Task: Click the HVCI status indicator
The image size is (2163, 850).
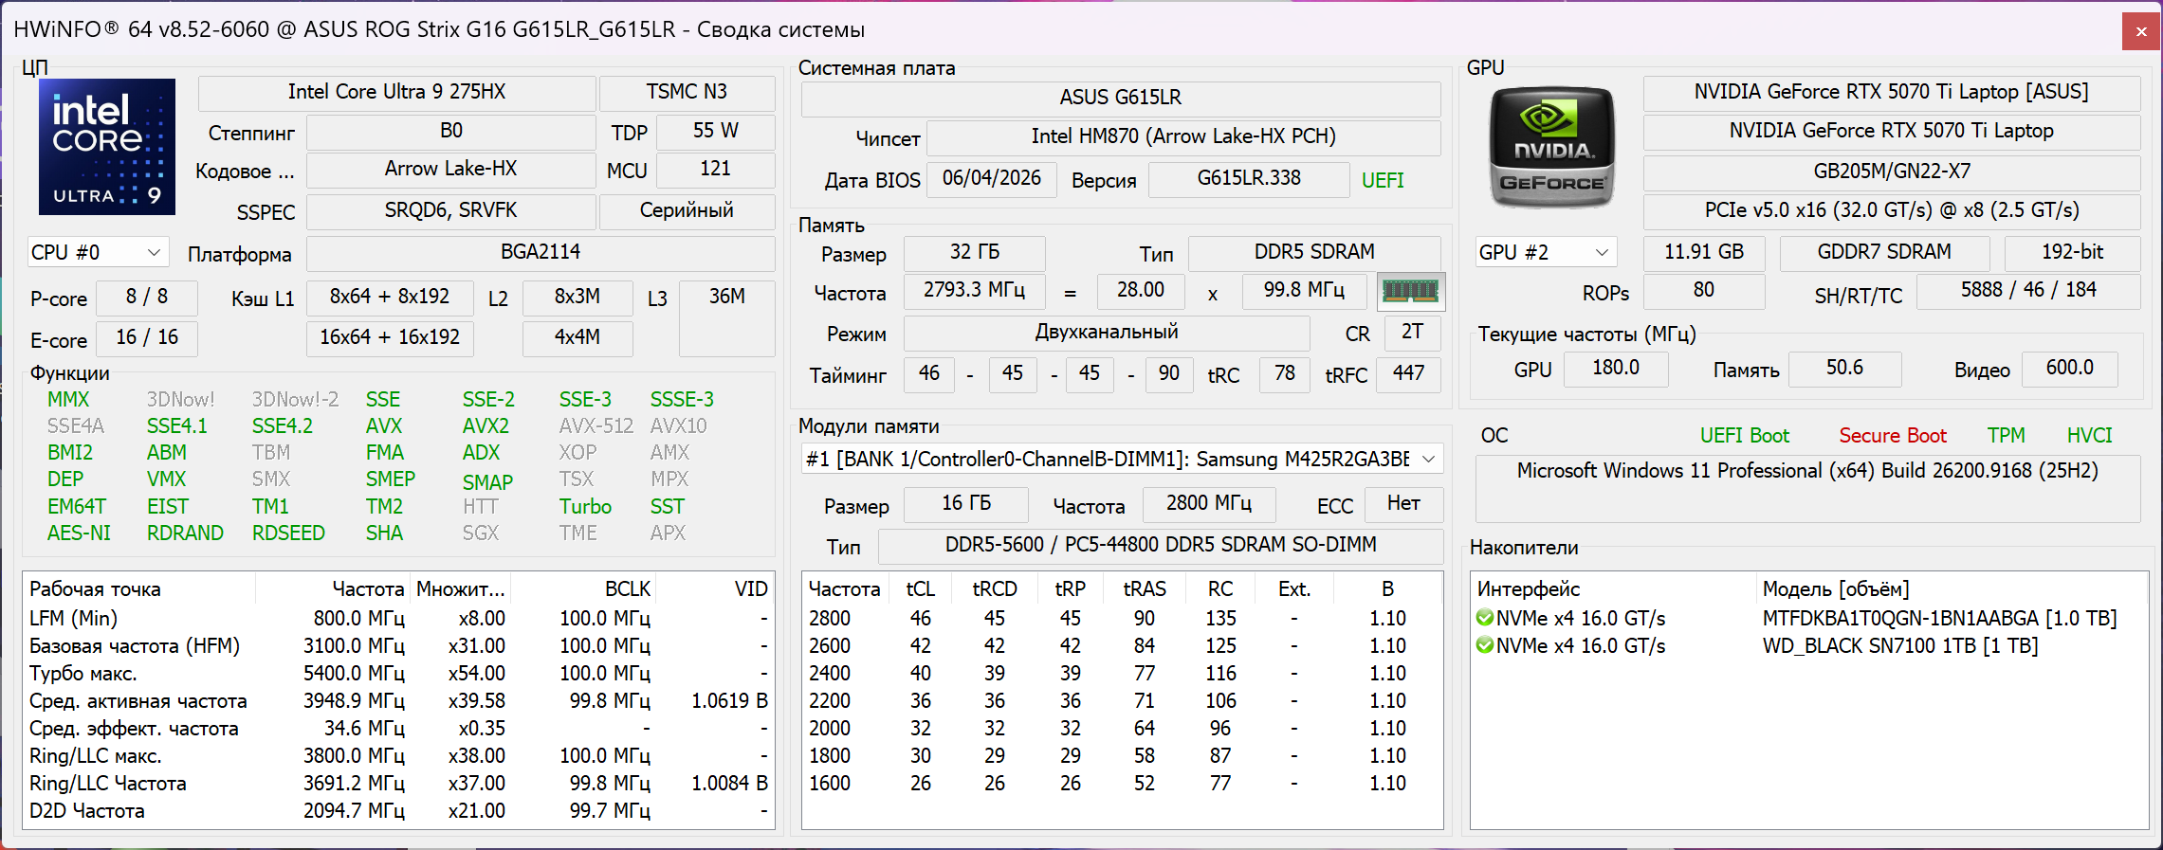Action: click(x=2089, y=436)
